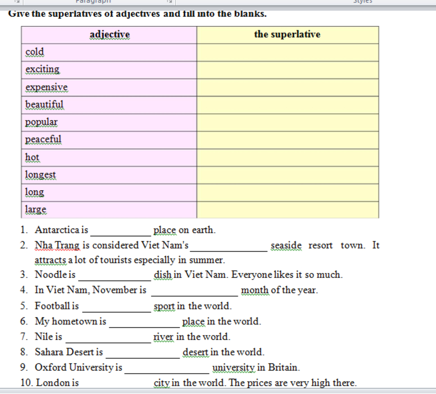Click the word 'longest' in the table
Screen dimensions: 436x394
(x=40, y=175)
